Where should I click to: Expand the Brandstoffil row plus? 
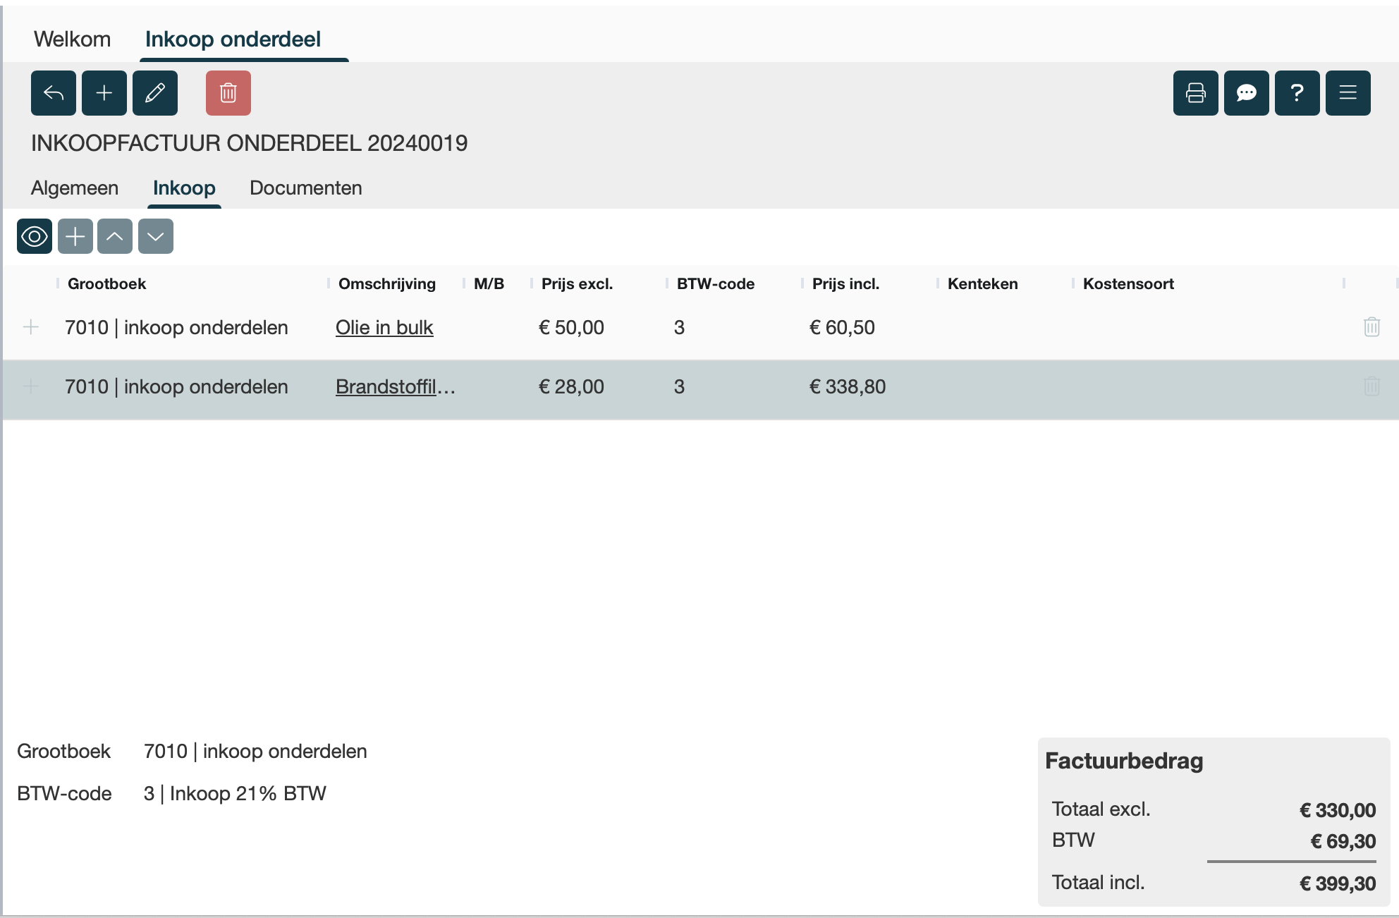tap(31, 386)
